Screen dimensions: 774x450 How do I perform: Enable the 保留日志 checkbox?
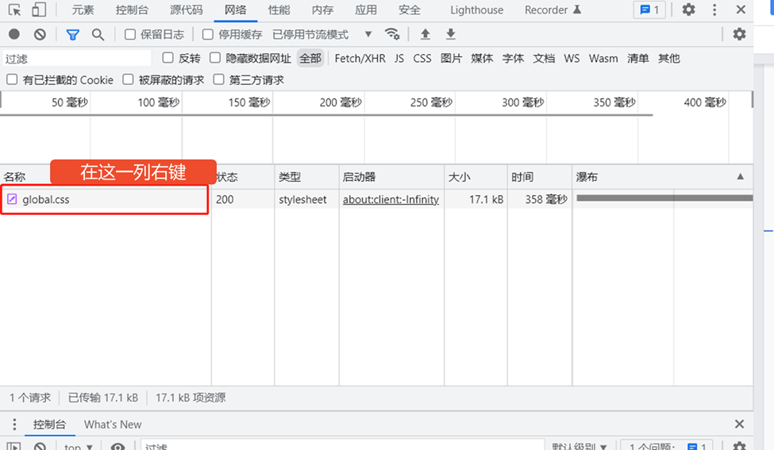click(130, 34)
